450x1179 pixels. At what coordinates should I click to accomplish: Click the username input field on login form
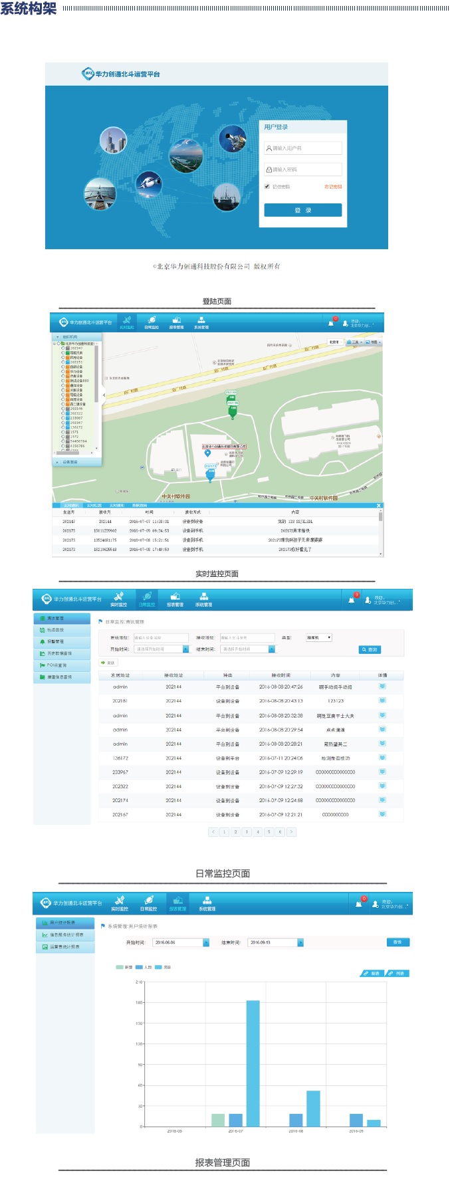pyautogui.click(x=303, y=148)
